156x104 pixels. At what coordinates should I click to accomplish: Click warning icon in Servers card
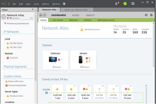[87, 61]
